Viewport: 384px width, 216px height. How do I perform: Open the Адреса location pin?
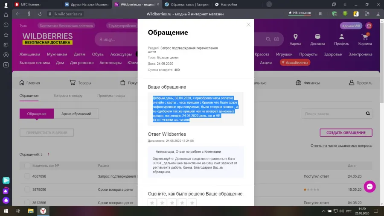click(295, 39)
